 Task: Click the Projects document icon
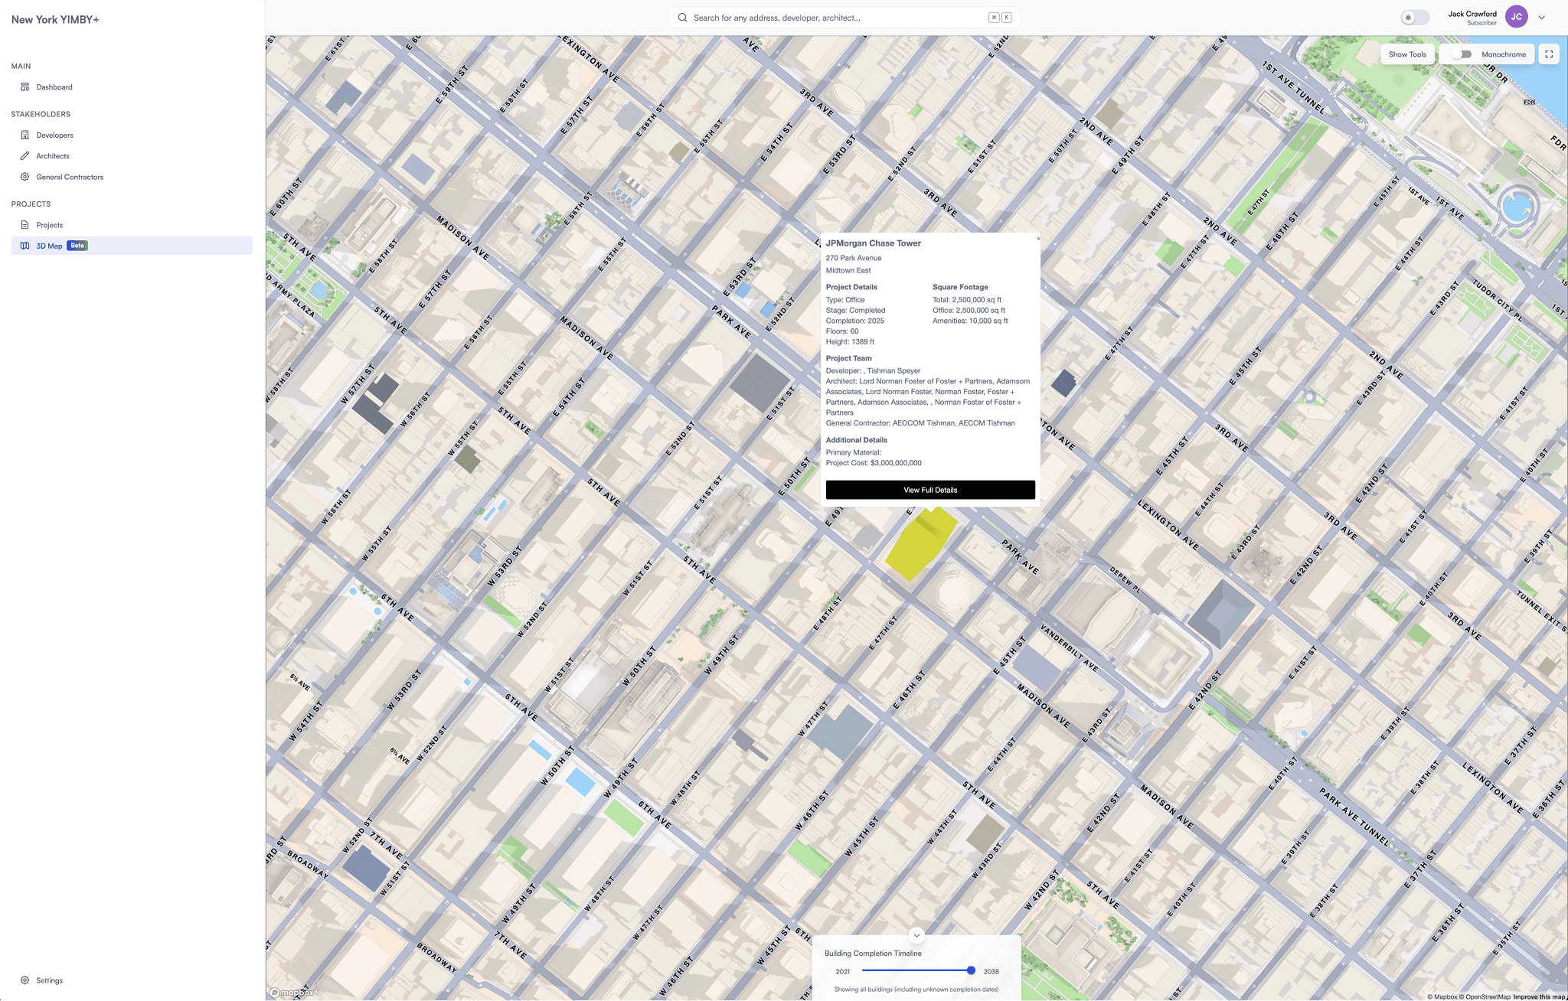click(x=24, y=225)
